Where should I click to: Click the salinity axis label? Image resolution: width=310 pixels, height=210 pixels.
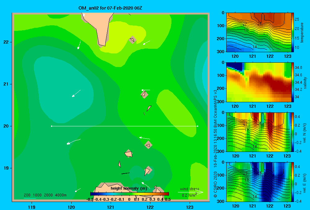(305, 83)
